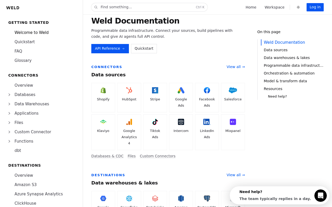Open the Google Ads connector icon
Screen dimensions: 332x207
[x=181, y=90]
